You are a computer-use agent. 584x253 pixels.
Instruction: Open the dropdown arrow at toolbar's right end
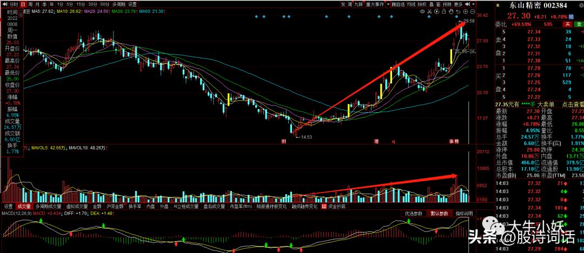coord(473,4)
